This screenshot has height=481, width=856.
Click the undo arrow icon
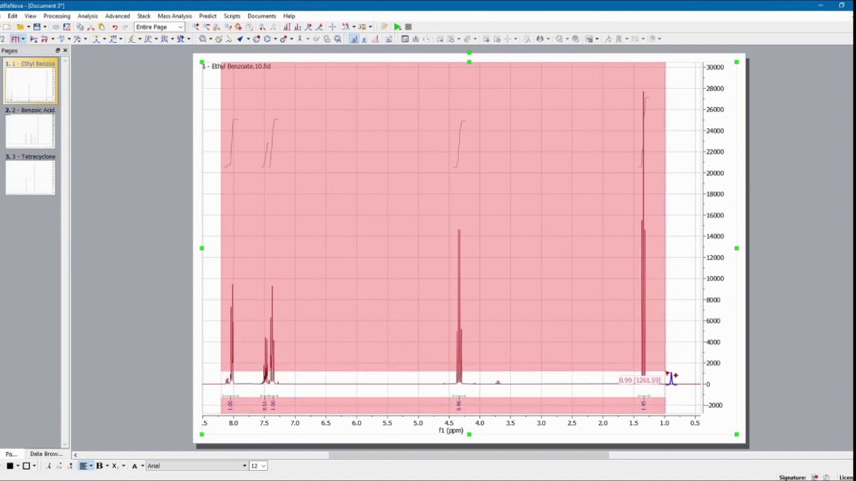[114, 27]
